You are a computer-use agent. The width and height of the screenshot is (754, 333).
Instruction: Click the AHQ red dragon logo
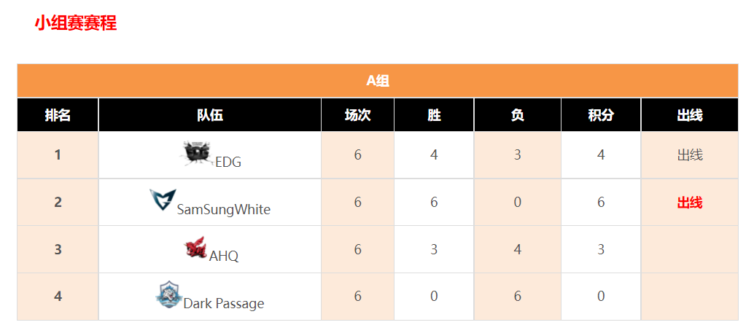pos(195,248)
